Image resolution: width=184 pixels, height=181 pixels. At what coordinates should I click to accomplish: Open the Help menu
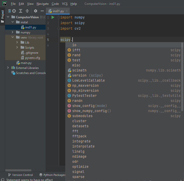[x=74, y=4]
